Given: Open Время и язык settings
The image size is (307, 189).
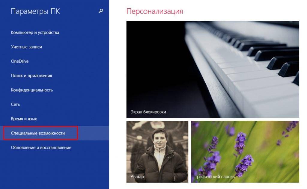Looking at the screenshot, I should [x=24, y=119].
